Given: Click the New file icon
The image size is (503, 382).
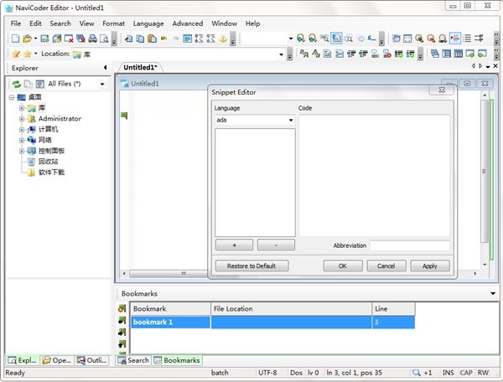Looking at the screenshot, I should point(15,39).
